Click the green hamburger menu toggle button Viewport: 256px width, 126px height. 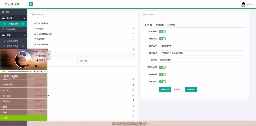tap(31, 4)
